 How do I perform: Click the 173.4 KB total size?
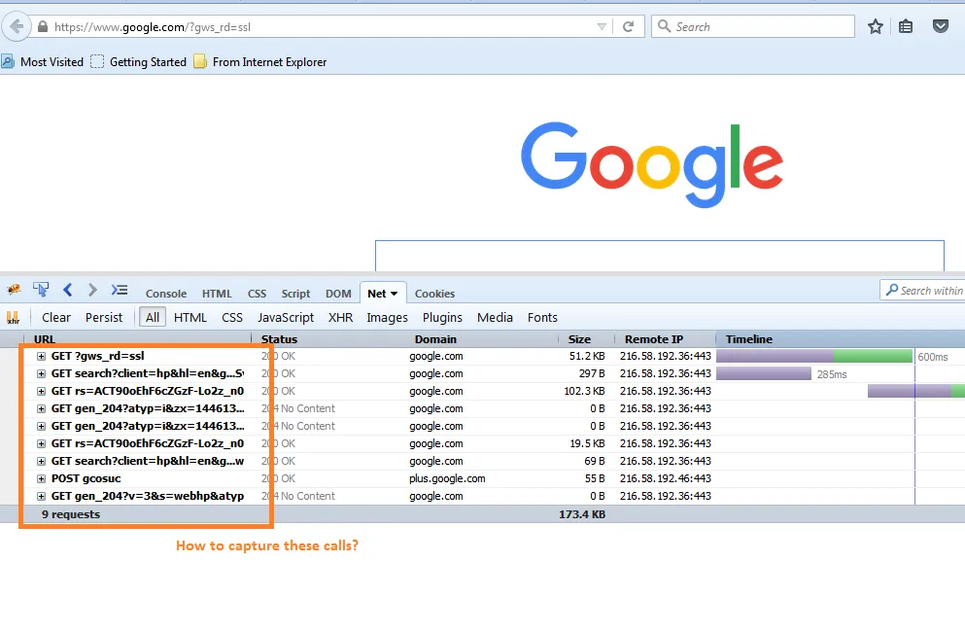tap(582, 514)
